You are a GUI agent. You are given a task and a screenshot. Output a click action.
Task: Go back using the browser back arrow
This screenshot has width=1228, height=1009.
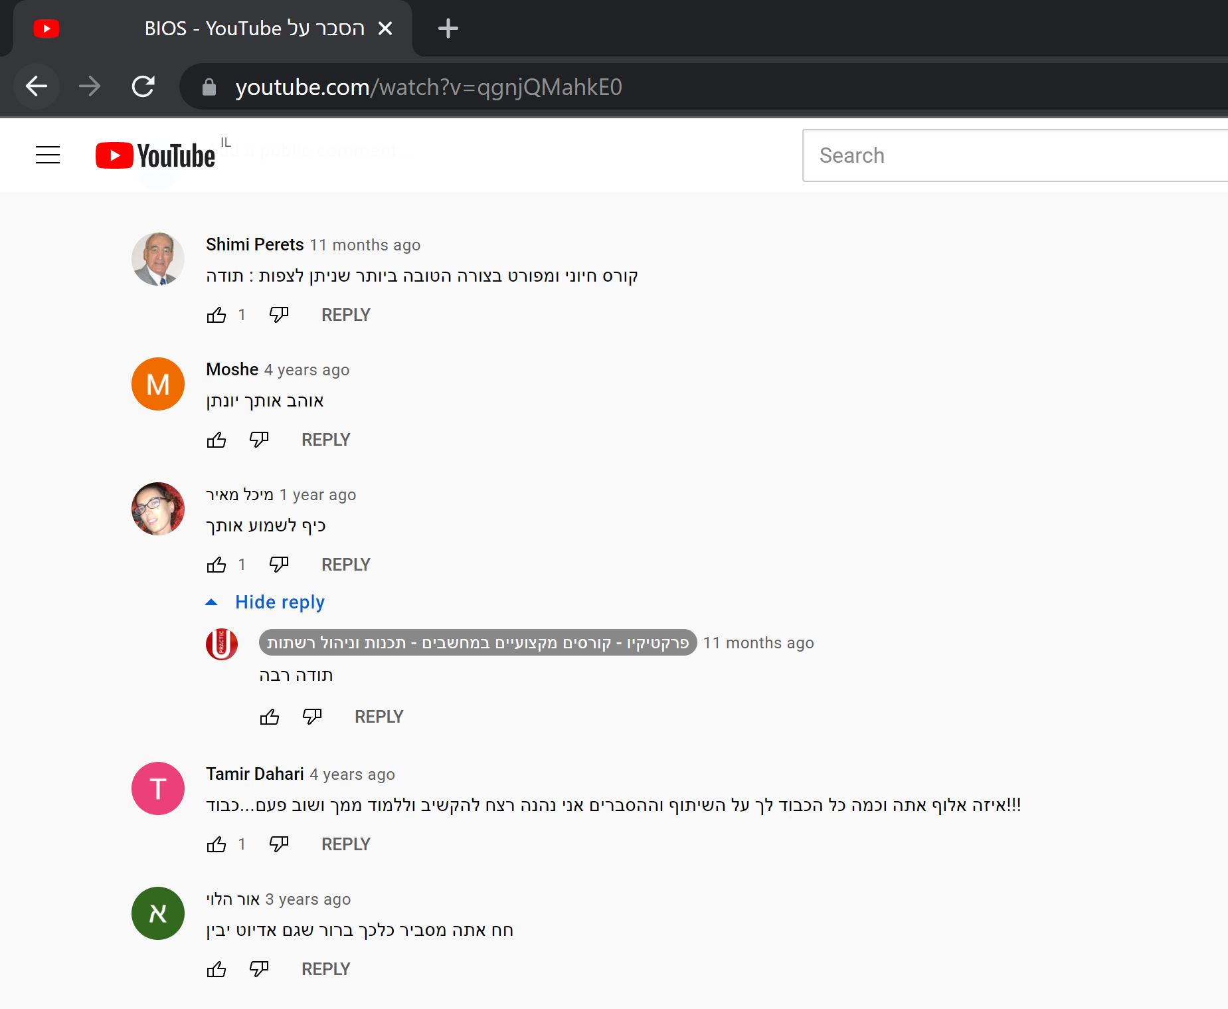[37, 86]
